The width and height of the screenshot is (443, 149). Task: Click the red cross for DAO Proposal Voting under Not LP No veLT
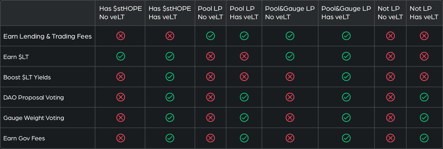[x=391, y=97]
